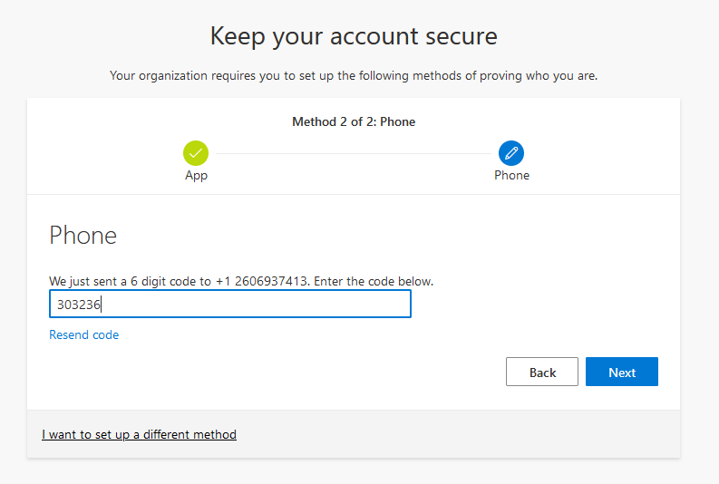
Task: Open 'I want to set up a different method'
Action: [x=139, y=434]
